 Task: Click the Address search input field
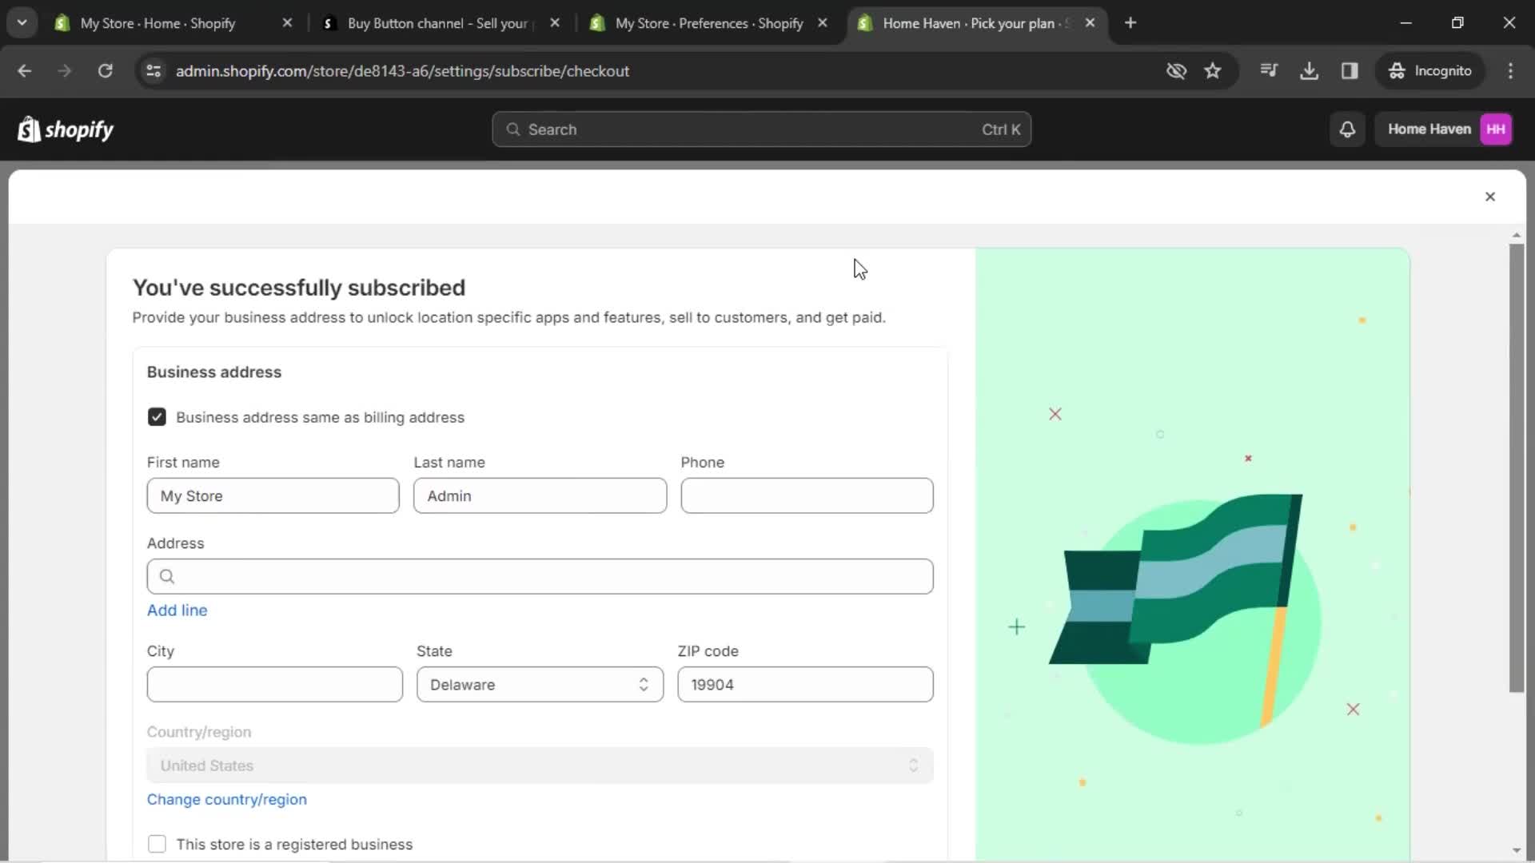[x=540, y=576]
